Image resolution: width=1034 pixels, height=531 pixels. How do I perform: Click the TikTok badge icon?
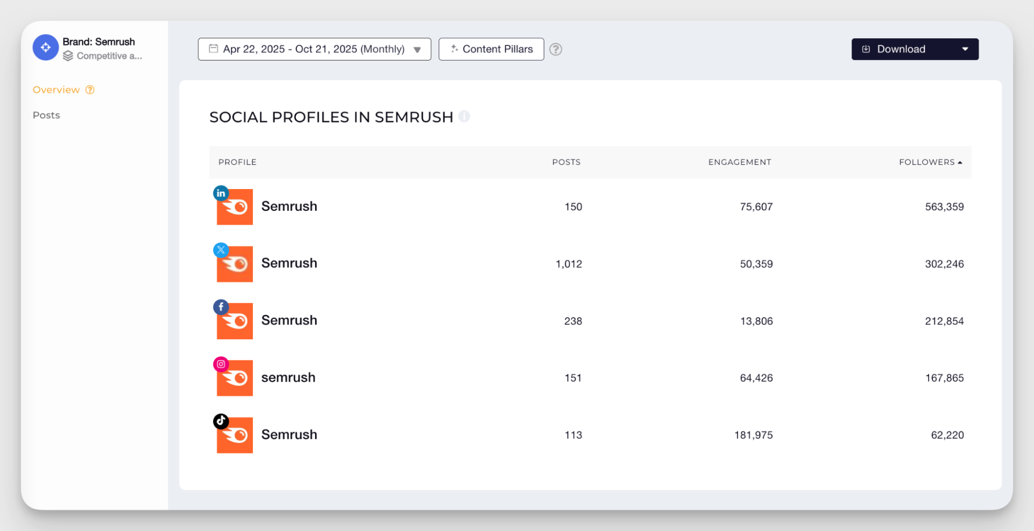tap(221, 421)
